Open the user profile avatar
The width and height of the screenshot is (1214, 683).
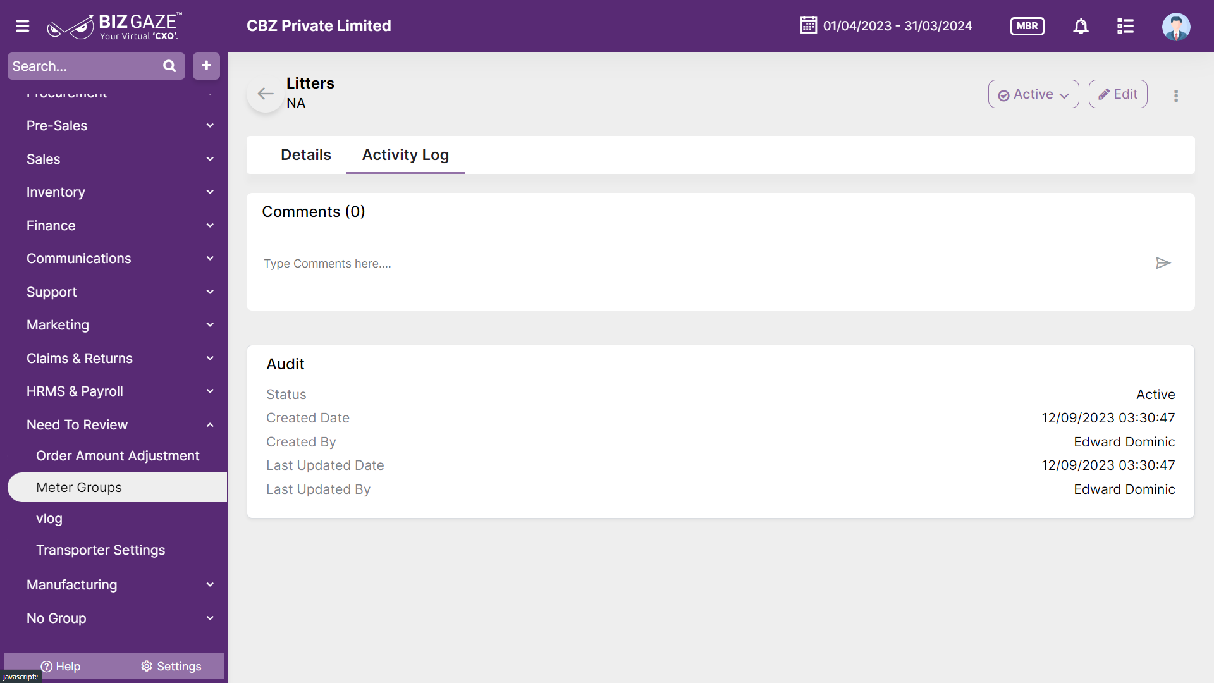pos(1175,26)
